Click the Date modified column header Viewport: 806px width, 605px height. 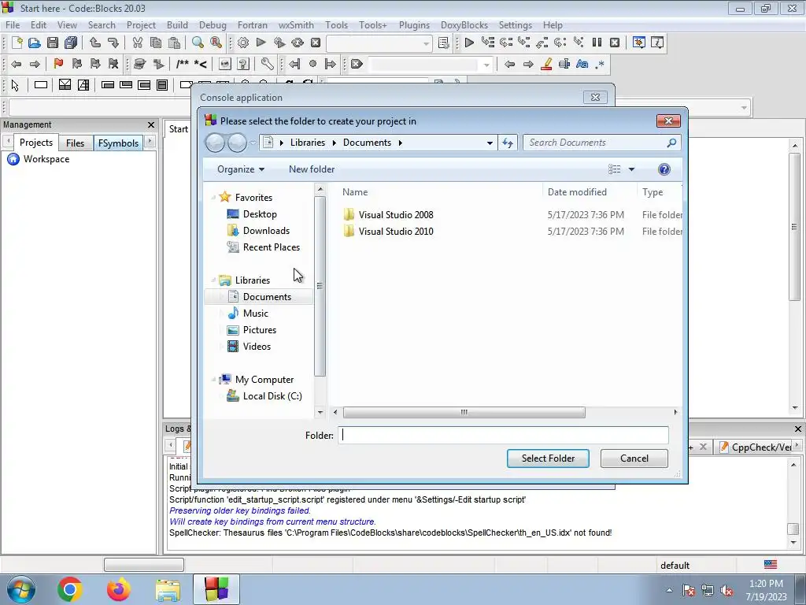(x=577, y=192)
